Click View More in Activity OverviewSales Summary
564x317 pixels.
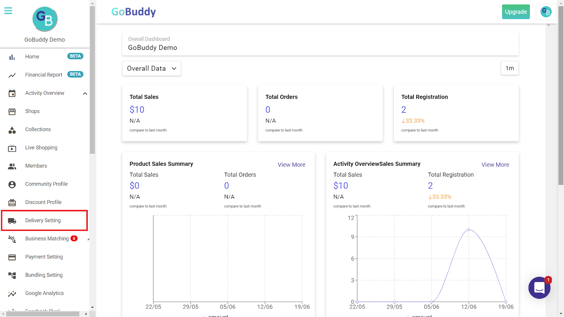pyautogui.click(x=495, y=165)
